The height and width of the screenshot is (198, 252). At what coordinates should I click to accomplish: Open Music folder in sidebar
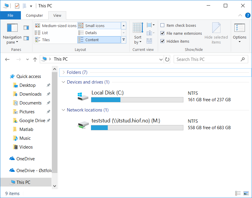(x=25, y=138)
